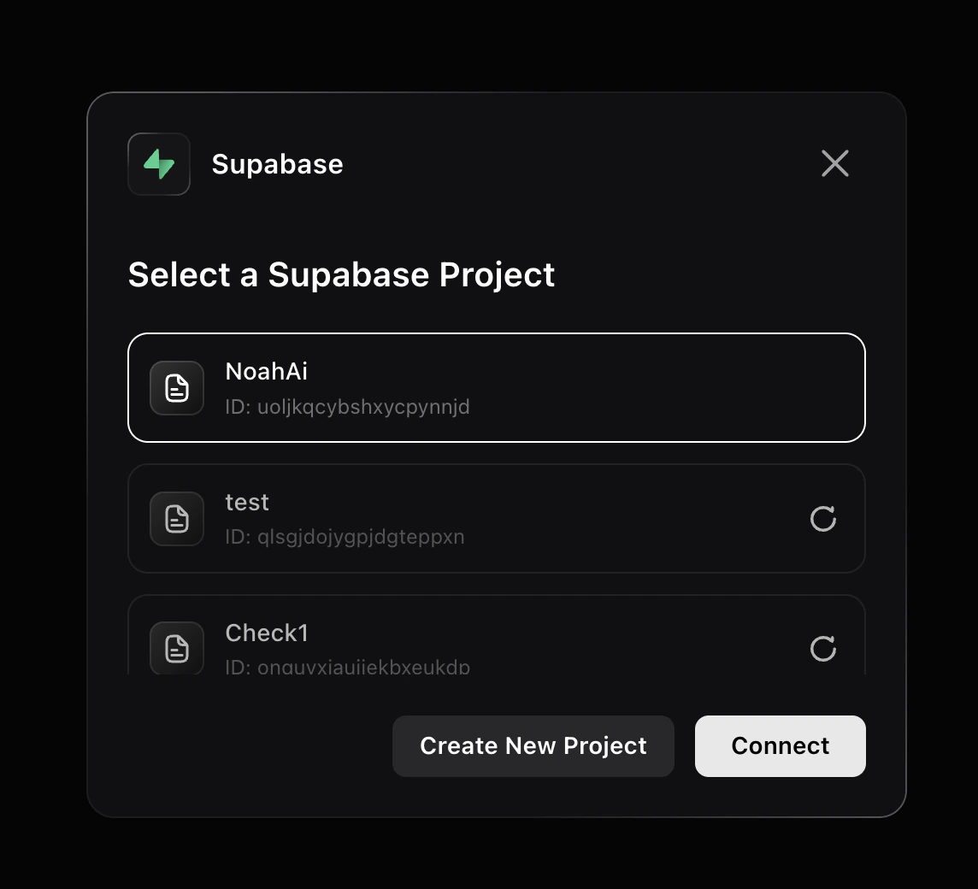Screen dimensions: 978x889
Task: Select the test project card
Action: pos(496,518)
